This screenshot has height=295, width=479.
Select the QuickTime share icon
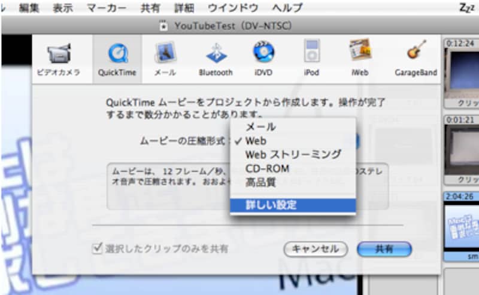tap(117, 59)
